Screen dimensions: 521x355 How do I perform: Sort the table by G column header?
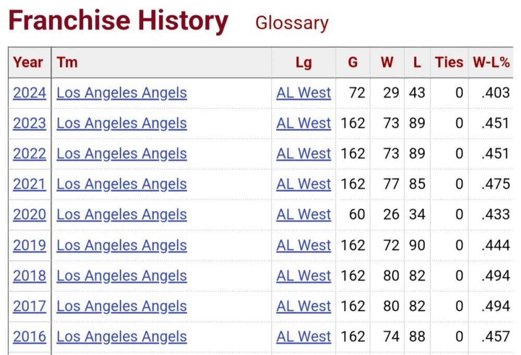[x=353, y=63]
